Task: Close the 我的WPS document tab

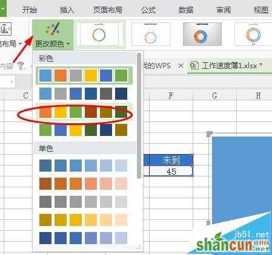Action: (181, 66)
